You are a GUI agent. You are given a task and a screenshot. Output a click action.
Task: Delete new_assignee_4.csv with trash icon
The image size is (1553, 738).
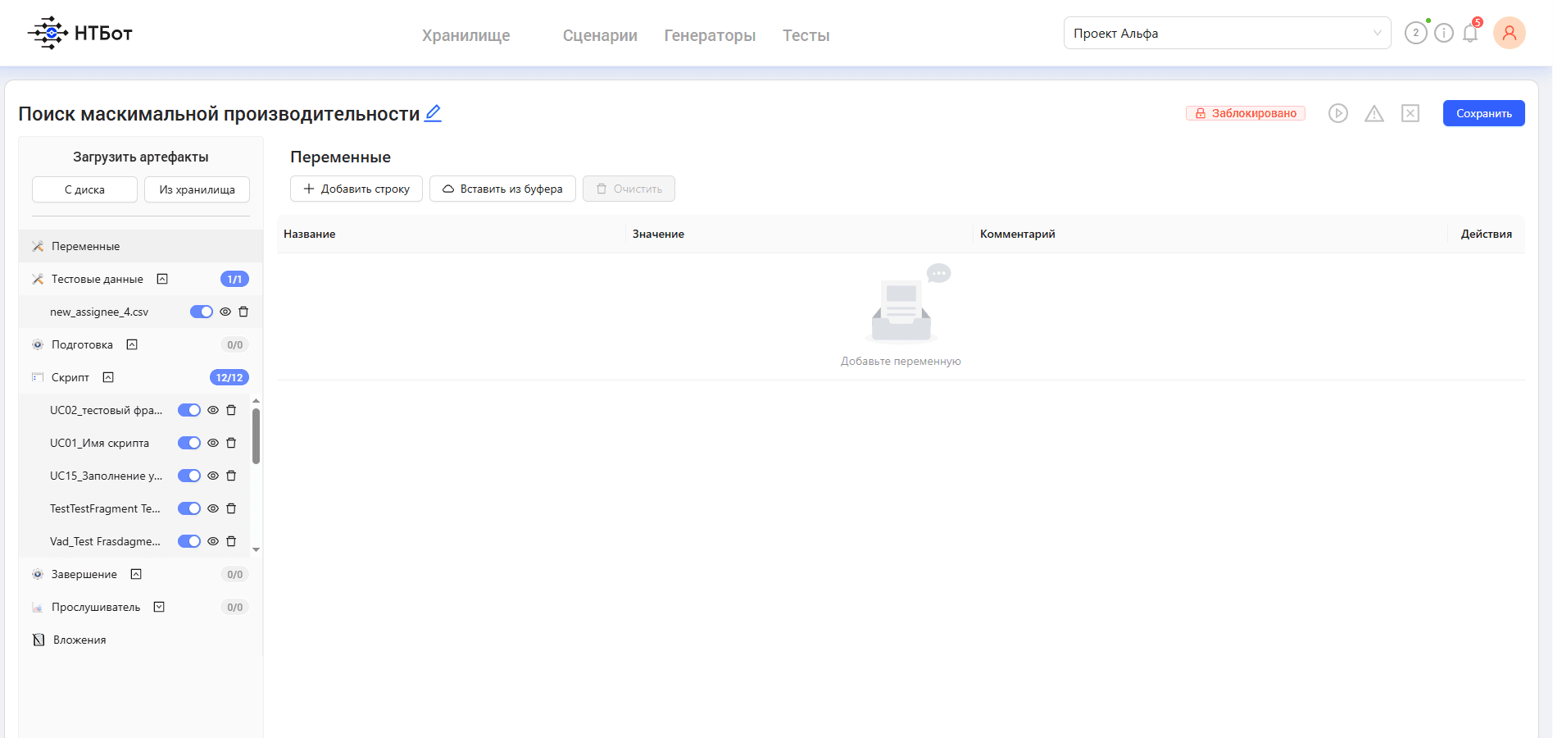243,312
